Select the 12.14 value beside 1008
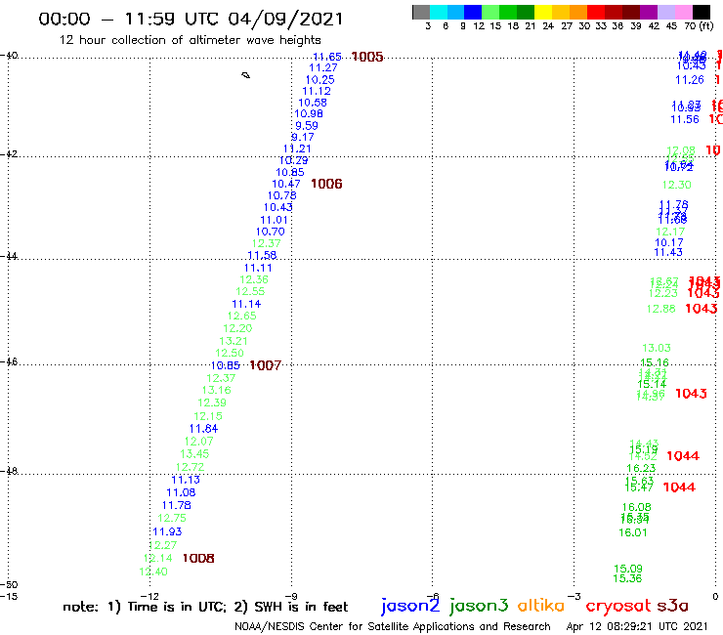 (x=157, y=558)
